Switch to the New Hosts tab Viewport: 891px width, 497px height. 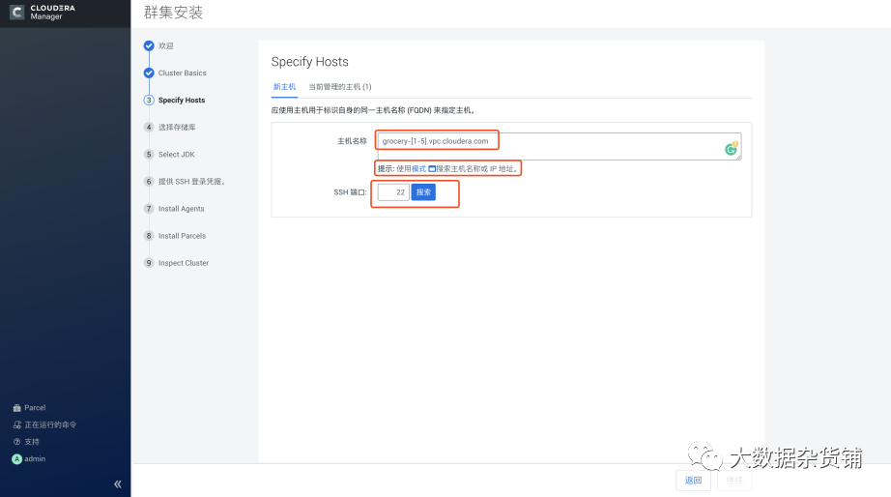tap(284, 87)
